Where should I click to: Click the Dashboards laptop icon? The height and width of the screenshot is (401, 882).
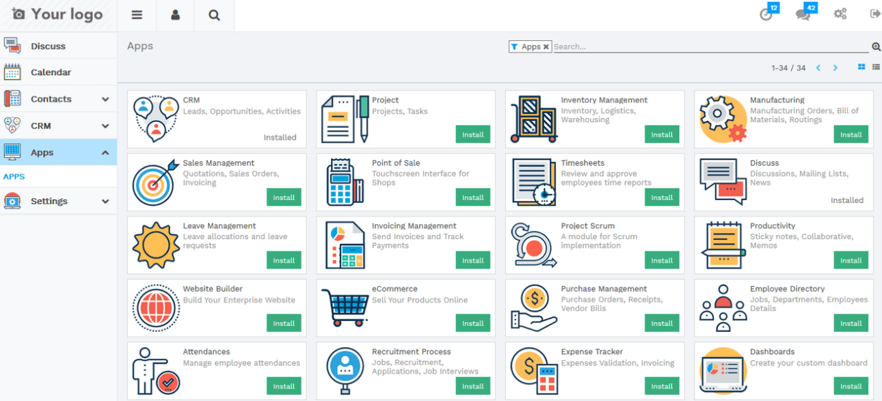(723, 372)
